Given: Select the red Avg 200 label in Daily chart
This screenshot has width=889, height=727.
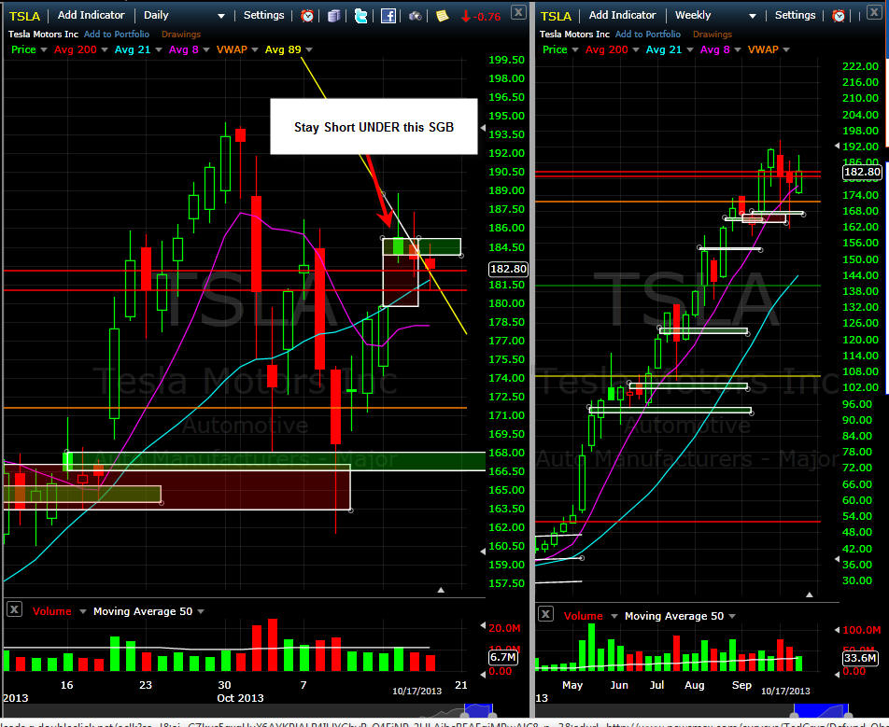Looking at the screenshot, I should pyautogui.click(x=76, y=49).
